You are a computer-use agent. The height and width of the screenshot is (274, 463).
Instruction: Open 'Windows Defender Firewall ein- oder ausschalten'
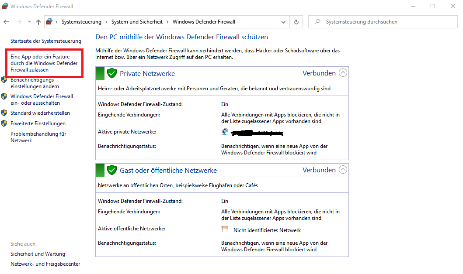tap(42, 99)
